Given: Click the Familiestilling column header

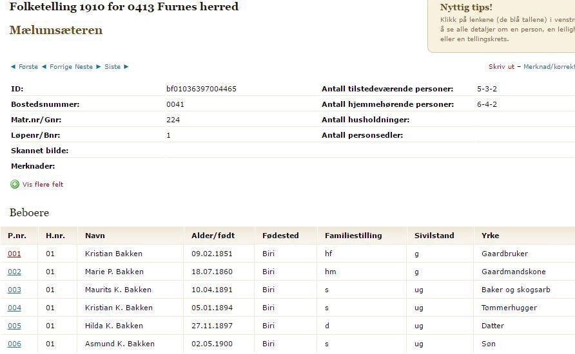Looking at the screenshot, I should click(x=353, y=236).
